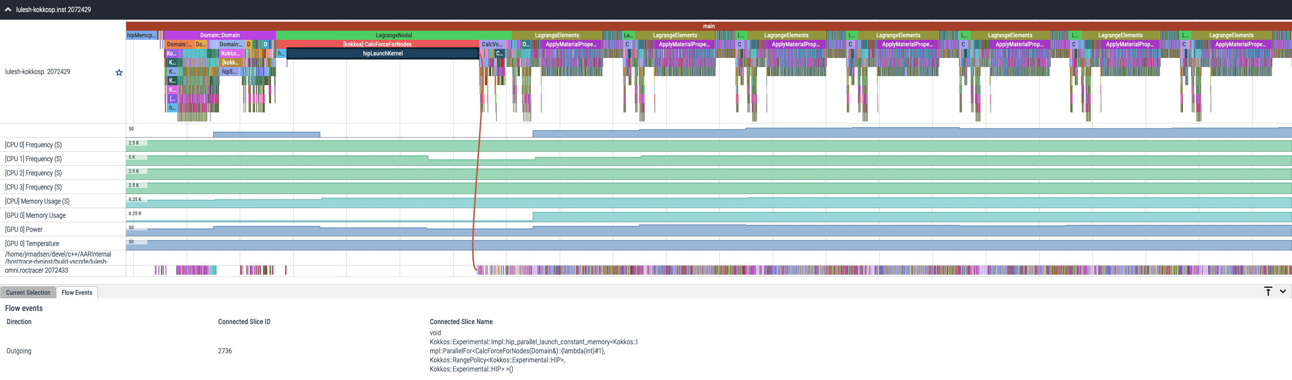1292x380 pixels.
Task: Click the [GPU 0] Temperature track label
Action: [32, 244]
